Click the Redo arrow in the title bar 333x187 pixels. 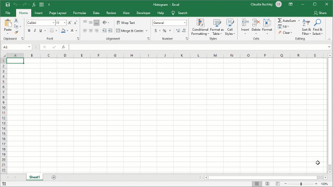pos(24,5)
